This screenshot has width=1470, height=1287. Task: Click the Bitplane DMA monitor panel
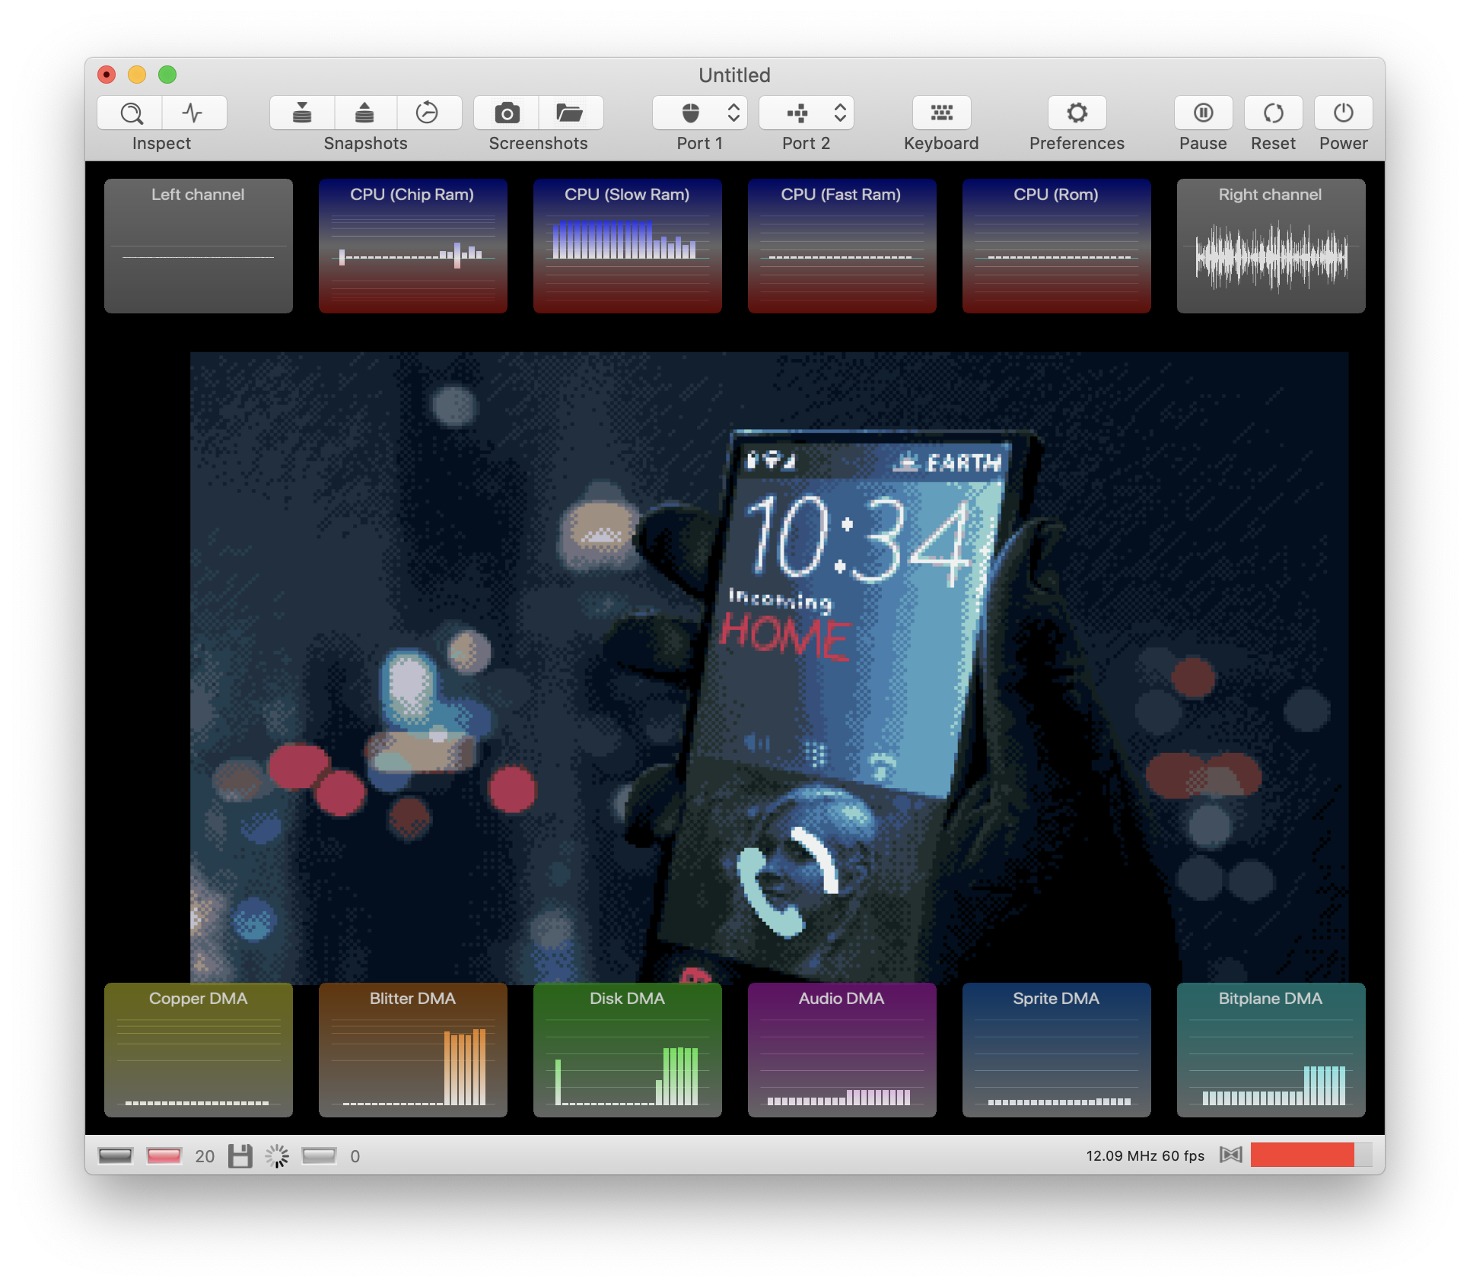(x=1271, y=1050)
